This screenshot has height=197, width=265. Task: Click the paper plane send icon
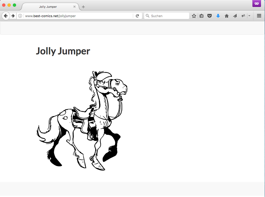coord(235,16)
